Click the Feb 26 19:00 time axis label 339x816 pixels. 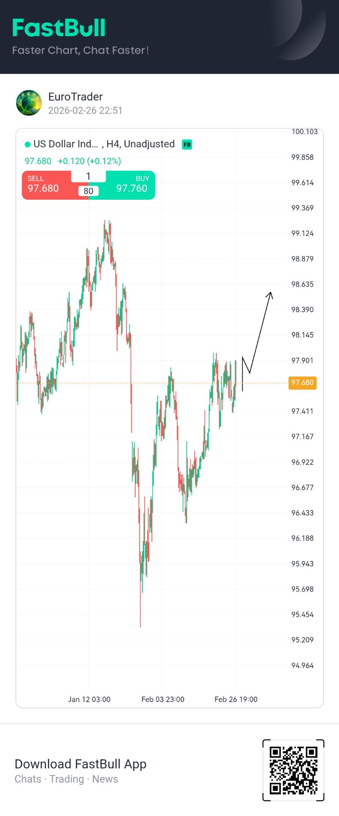coord(236,699)
